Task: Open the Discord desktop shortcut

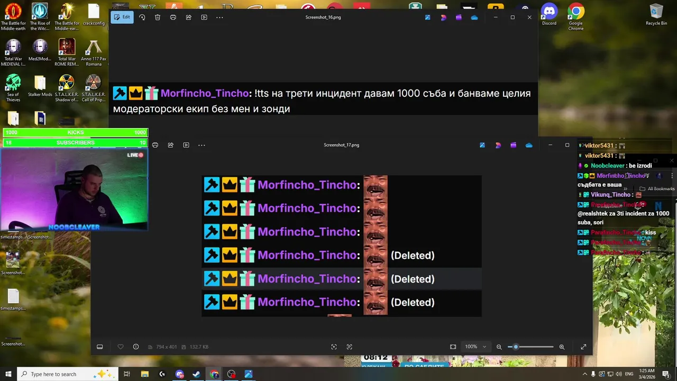Action: [549, 14]
